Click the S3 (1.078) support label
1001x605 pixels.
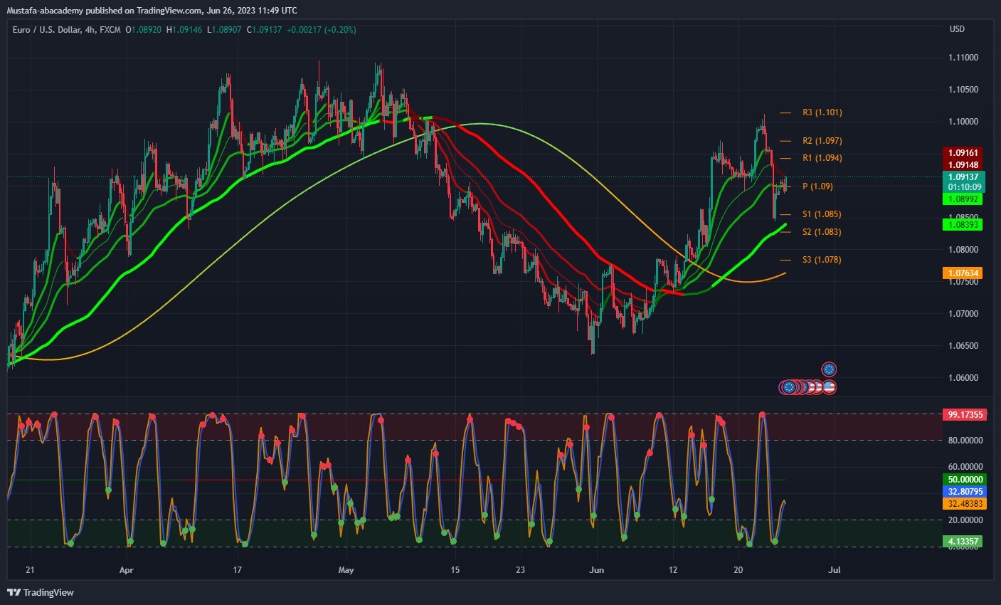(822, 260)
